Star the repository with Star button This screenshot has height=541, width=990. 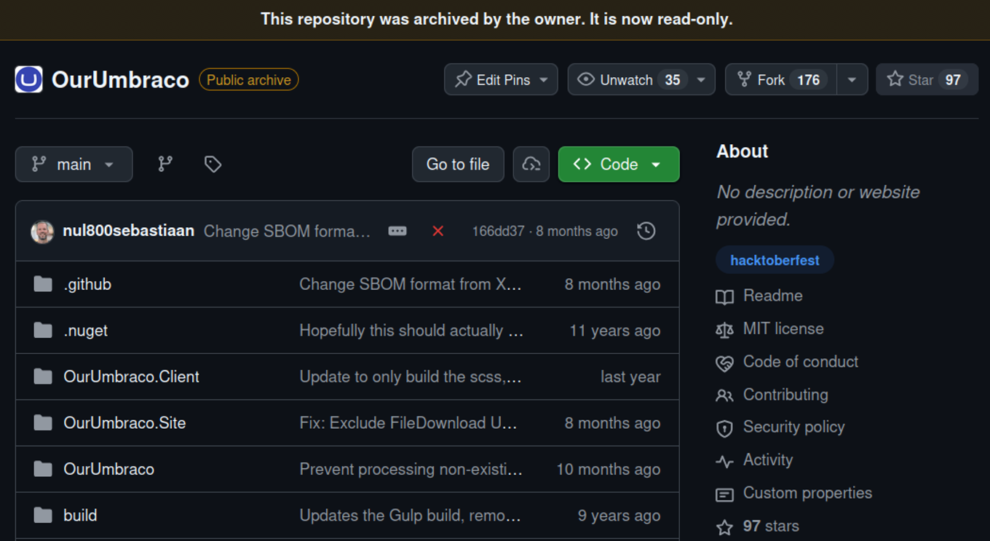927,79
